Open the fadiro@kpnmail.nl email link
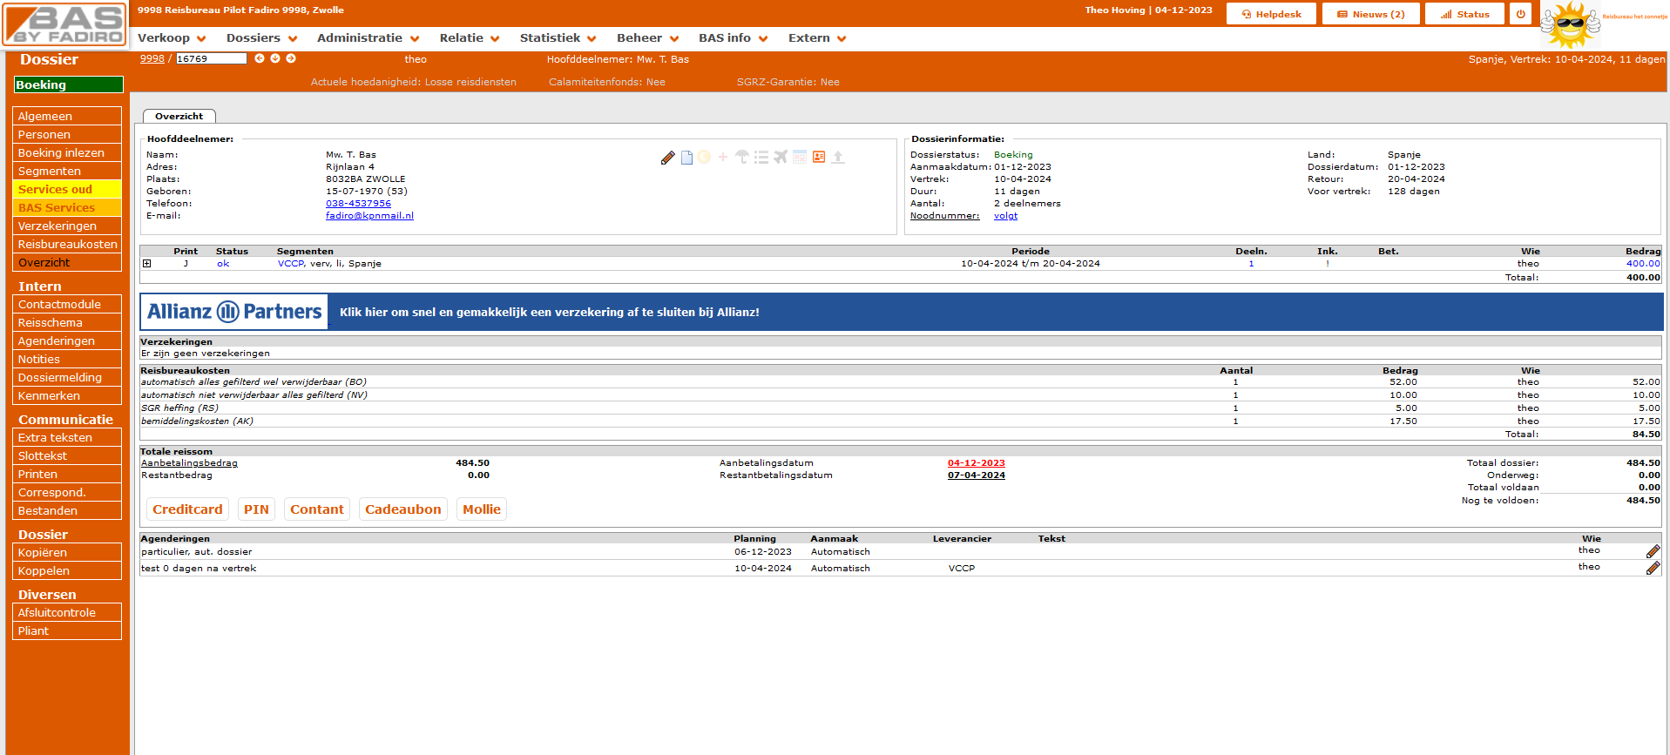 (x=369, y=216)
